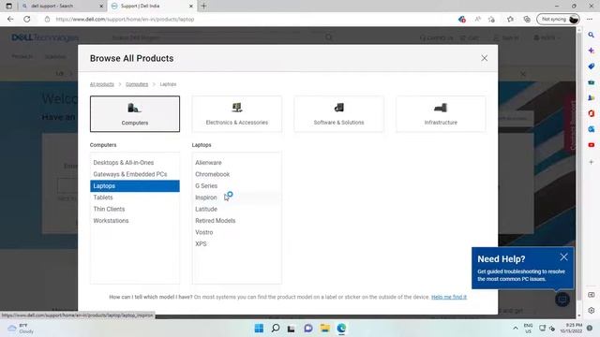Select Workstations in the Computers list
The width and height of the screenshot is (600, 337).
pos(135,221)
